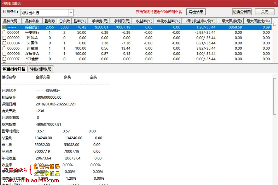Sort by the 净利润(元) column header

pos(121,21)
